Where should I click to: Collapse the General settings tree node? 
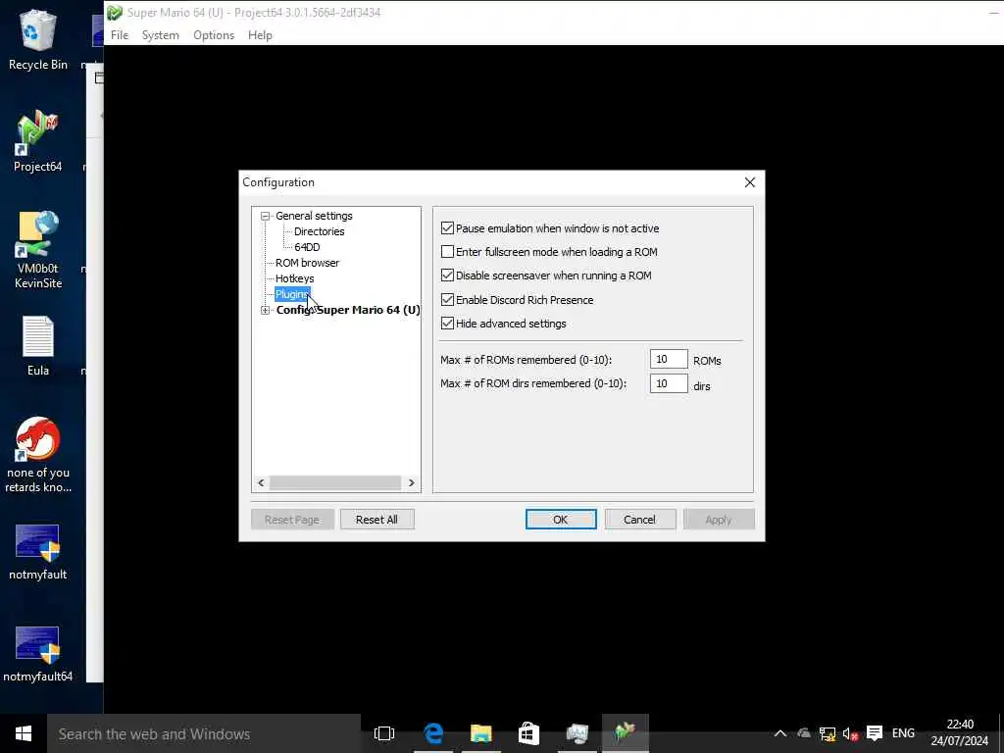(x=265, y=217)
